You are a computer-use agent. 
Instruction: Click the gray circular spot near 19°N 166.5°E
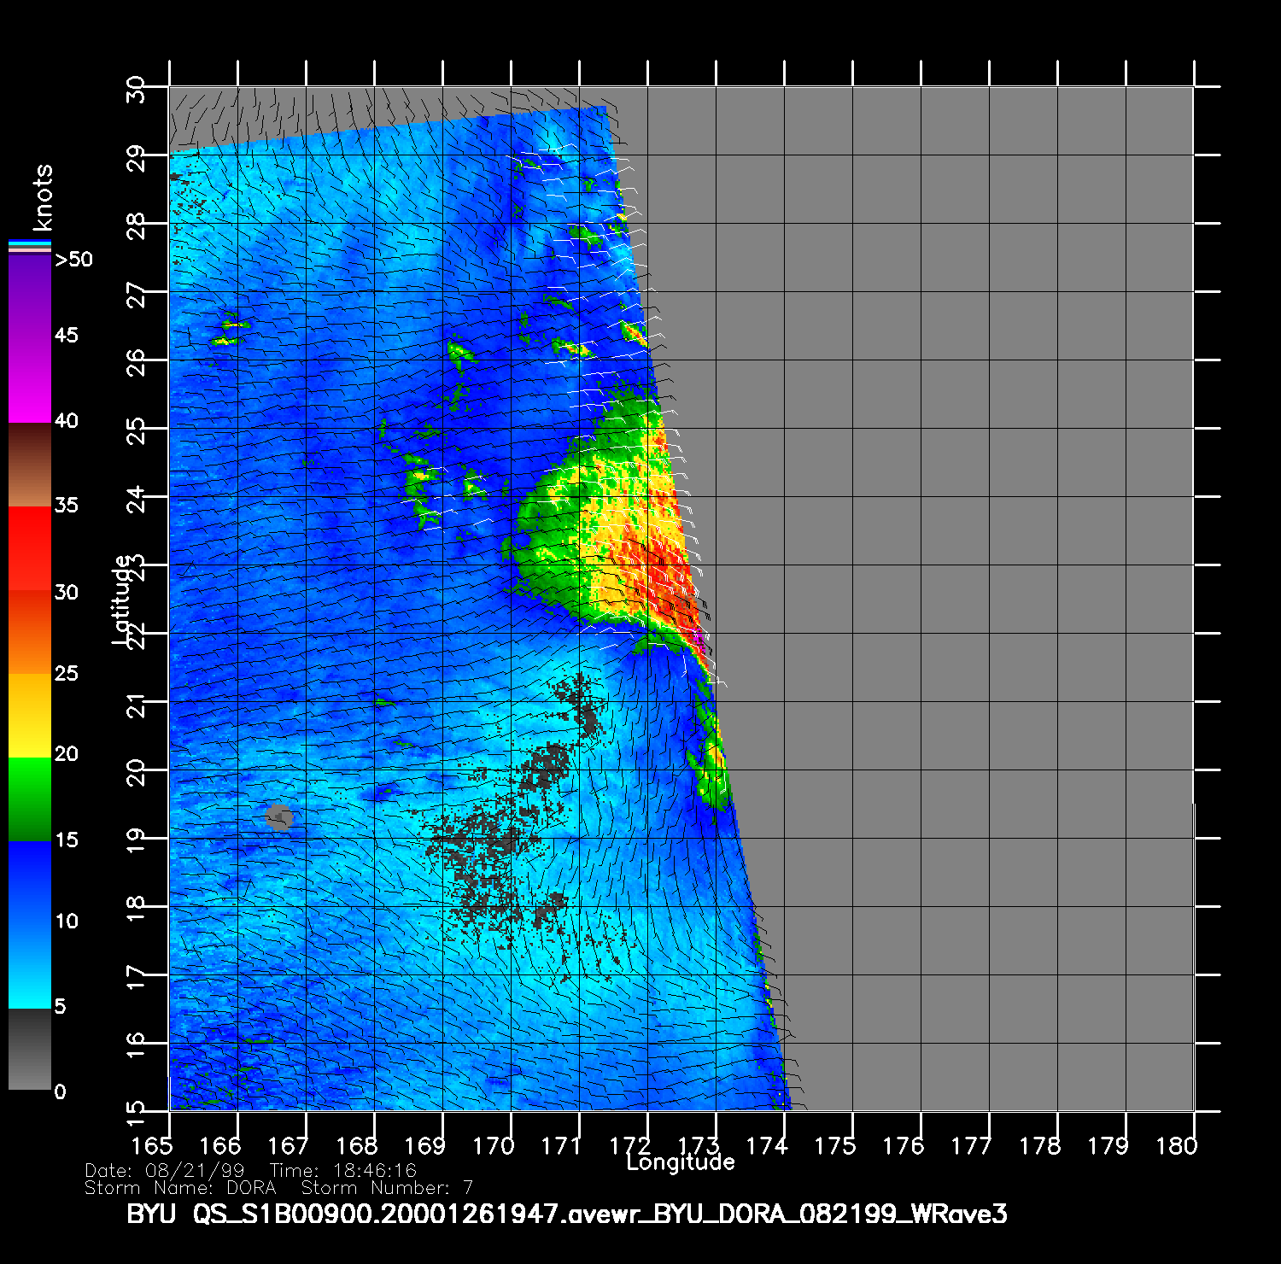(278, 816)
